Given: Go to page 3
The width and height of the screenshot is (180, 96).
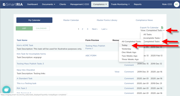Looking at the screenshot, I should point(87,29).
